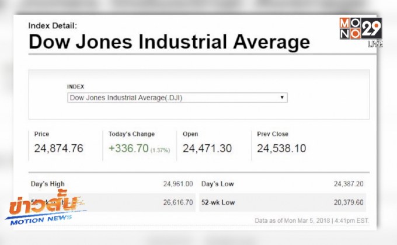397x245 pixels.
Task: Click the Day's High label
Action: (x=48, y=184)
